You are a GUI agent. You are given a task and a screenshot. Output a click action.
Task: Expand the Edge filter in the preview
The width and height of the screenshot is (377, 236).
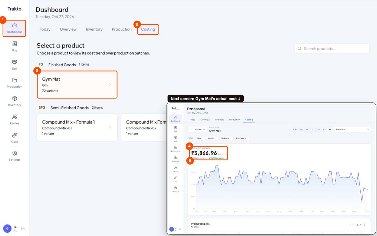200,138
